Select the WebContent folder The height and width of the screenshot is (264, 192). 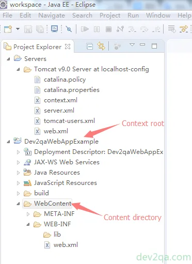point(53,204)
